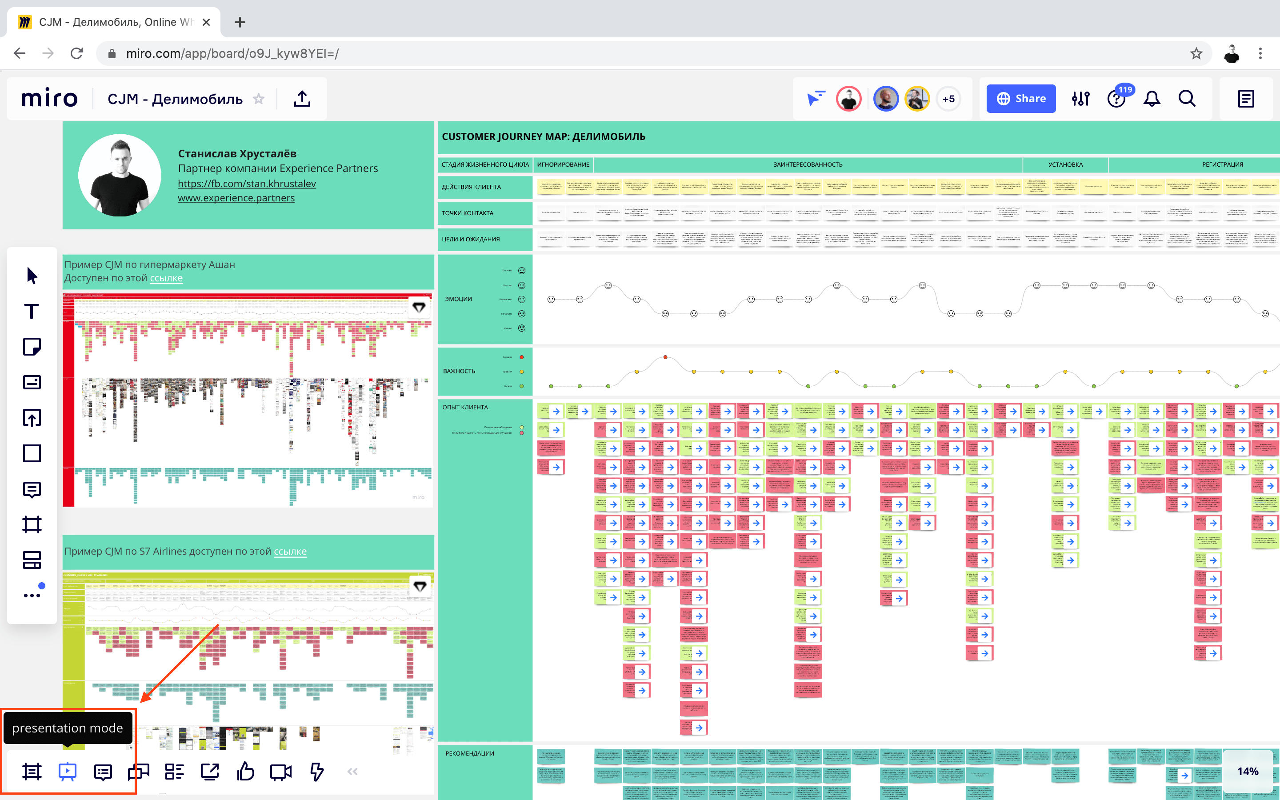The height and width of the screenshot is (800, 1280).
Task: Click the Upload tool icon
Action: pyautogui.click(x=32, y=418)
